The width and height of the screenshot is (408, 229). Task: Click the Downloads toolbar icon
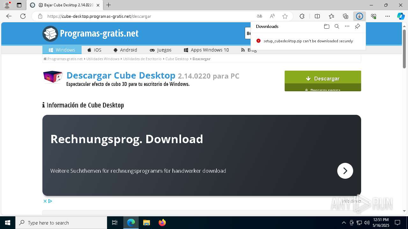coord(360,16)
